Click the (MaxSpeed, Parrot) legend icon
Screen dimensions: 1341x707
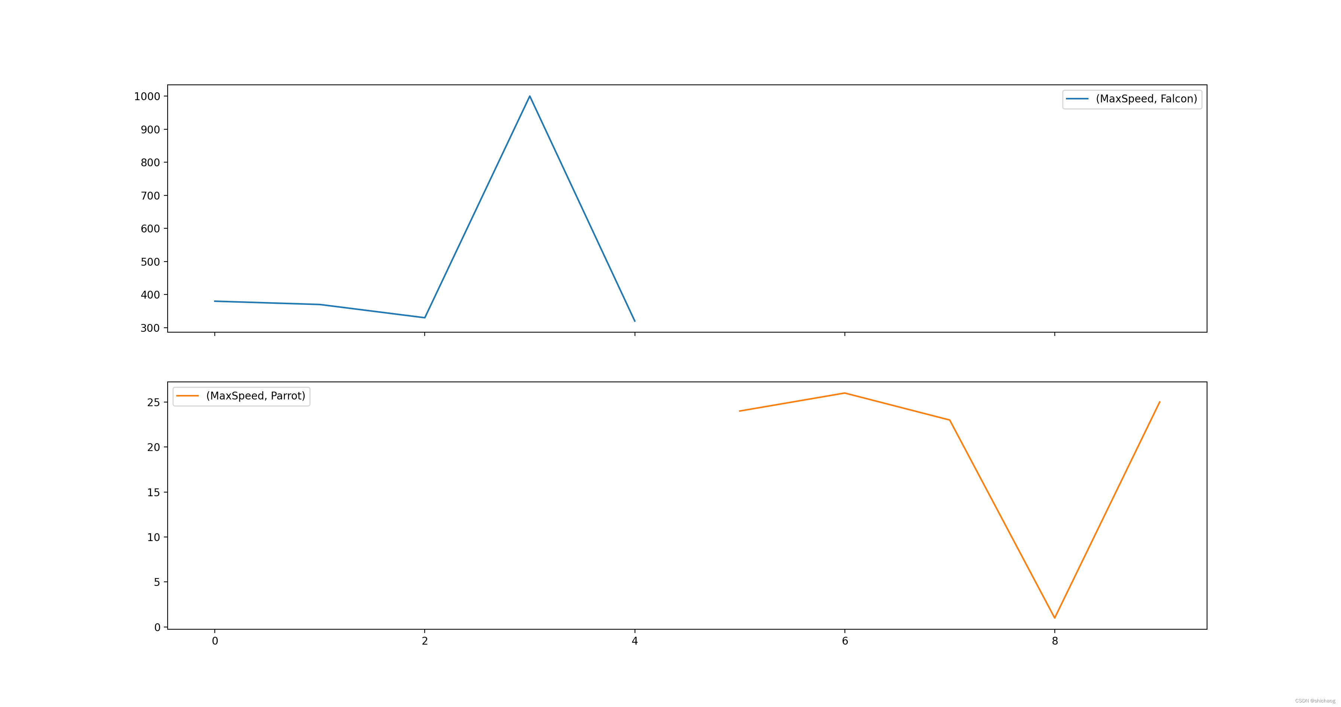186,396
